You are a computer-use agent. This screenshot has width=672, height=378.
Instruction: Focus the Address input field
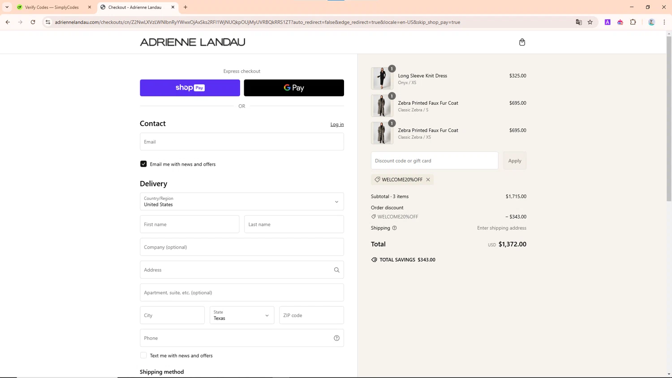[x=242, y=270]
